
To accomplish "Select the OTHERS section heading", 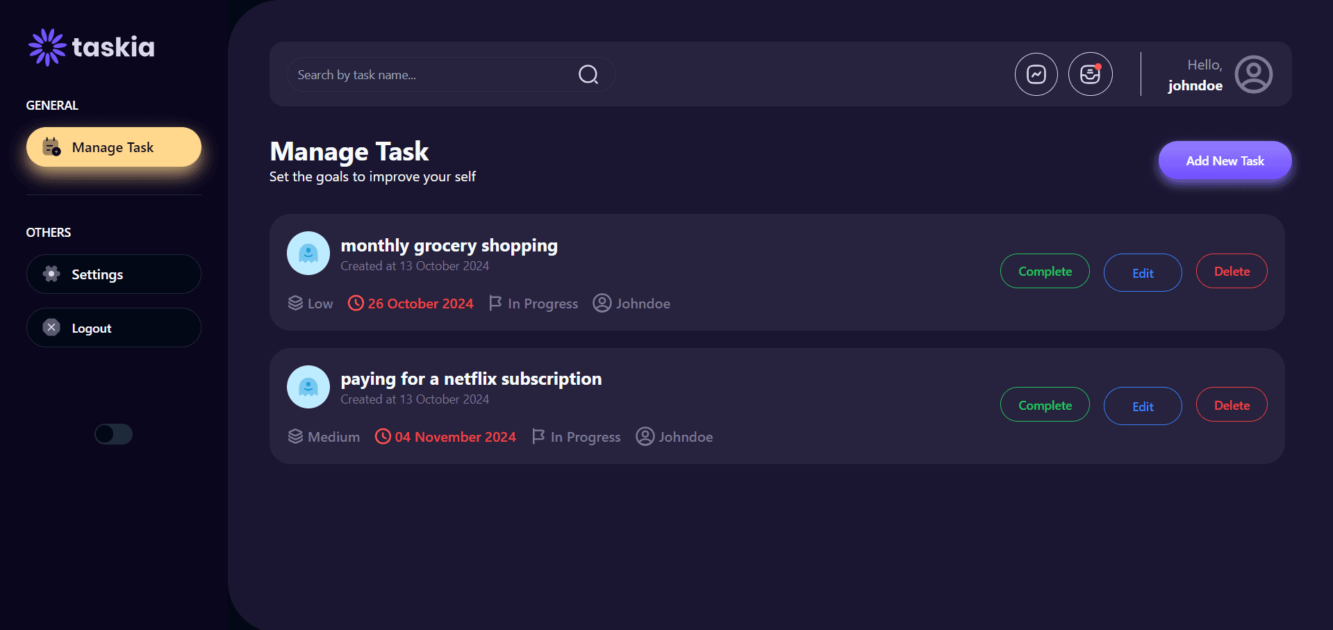I will (48, 232).
